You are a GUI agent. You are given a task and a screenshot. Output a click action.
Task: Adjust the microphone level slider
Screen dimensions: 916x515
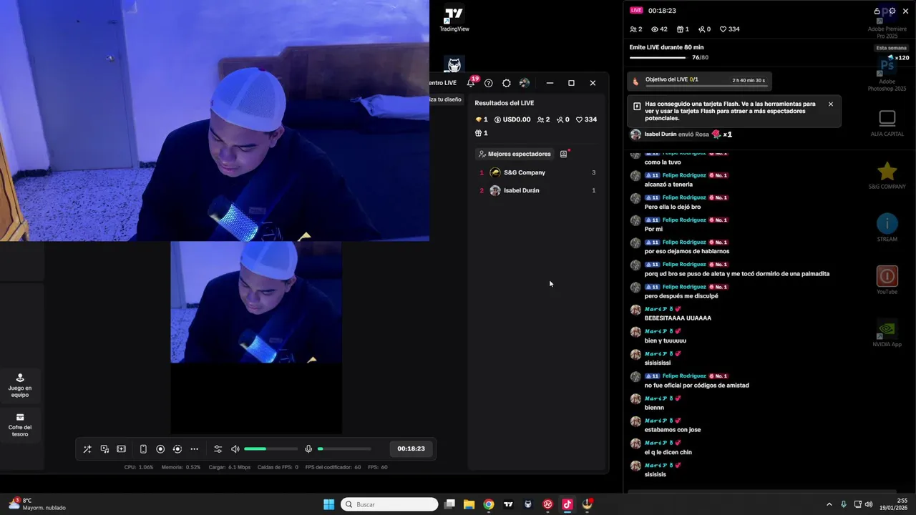(344, 449)
